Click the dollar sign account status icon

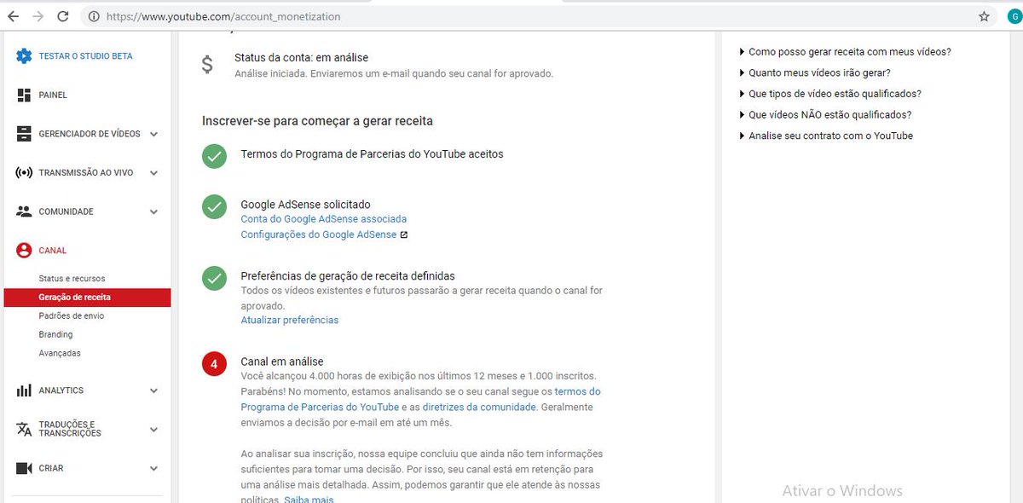[207, 65]
